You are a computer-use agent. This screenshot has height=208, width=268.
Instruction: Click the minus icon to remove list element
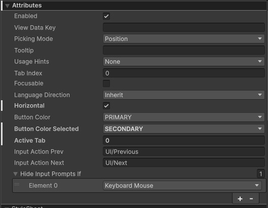click(251, 198)
